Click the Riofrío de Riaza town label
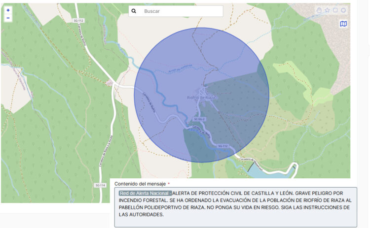The width and height of the screenshot is (370, 228). [x=201, y=98]
